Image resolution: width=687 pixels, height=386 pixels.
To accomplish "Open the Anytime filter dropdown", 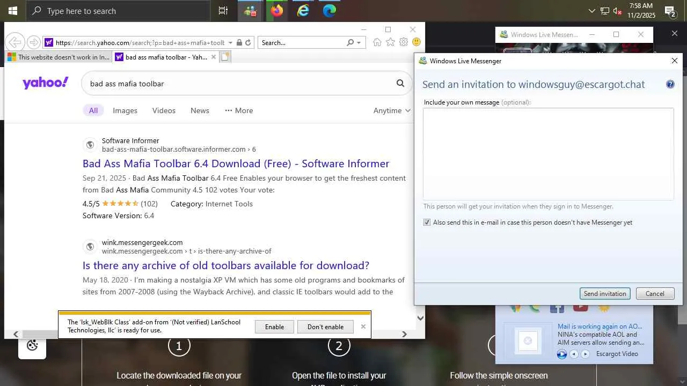I will coord(392,110).
